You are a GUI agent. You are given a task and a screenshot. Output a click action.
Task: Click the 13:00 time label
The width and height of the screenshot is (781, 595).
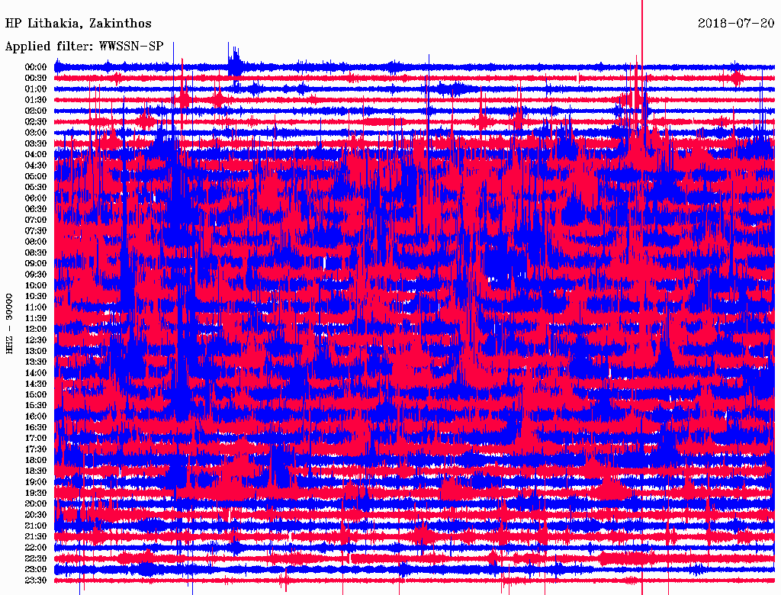tap(36, 352)
